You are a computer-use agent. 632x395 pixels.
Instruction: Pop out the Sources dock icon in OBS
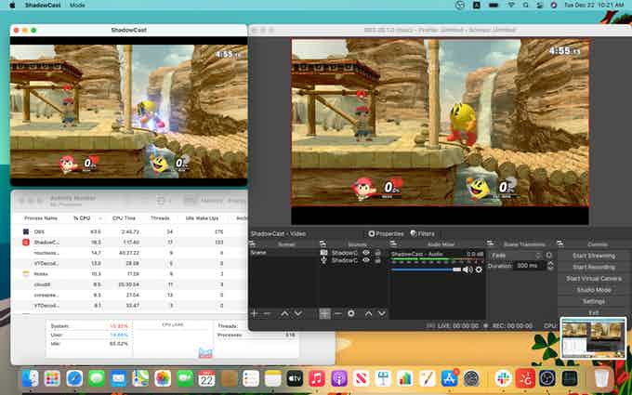pyautogui.click(x=323, y=244)
